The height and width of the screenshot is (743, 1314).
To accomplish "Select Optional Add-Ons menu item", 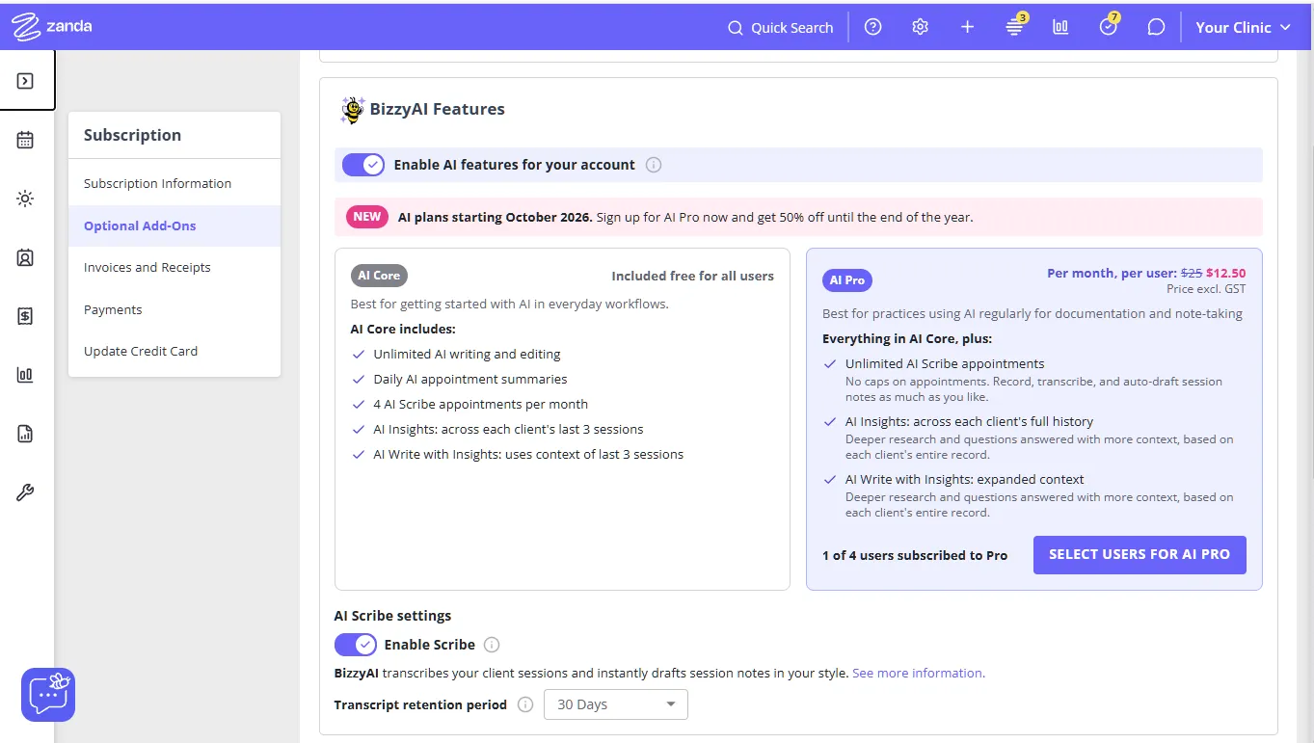I will (x=174, y=226).
